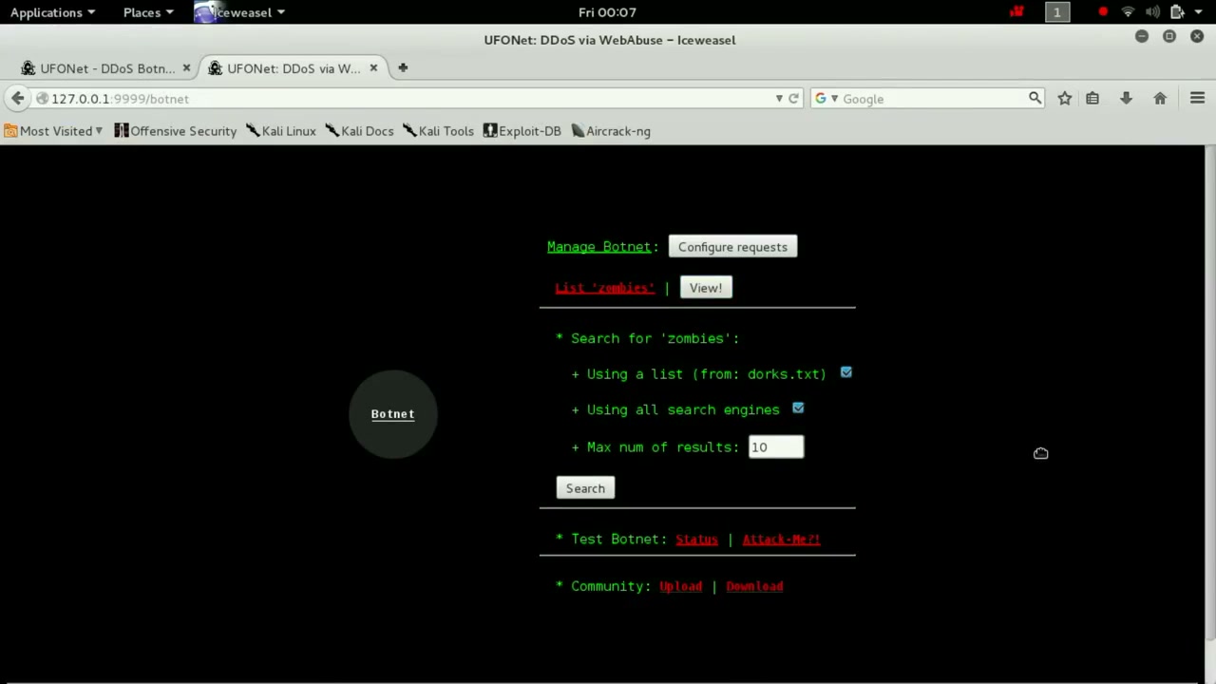Open Offensive Security bookmark

point(175,131)
